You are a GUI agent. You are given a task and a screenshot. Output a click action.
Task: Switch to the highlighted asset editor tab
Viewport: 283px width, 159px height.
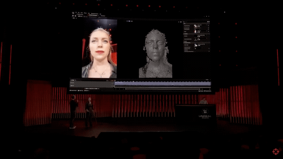click(93, 15)
